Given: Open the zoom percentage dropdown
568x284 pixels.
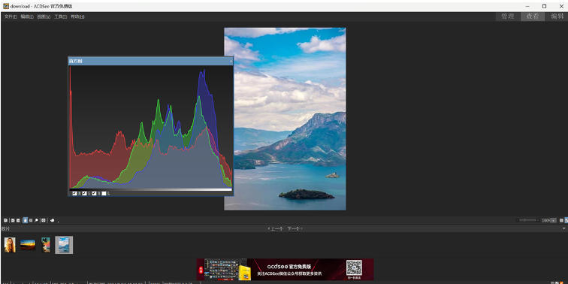Looking at the screenshot, I should click(x=553, y=220).
